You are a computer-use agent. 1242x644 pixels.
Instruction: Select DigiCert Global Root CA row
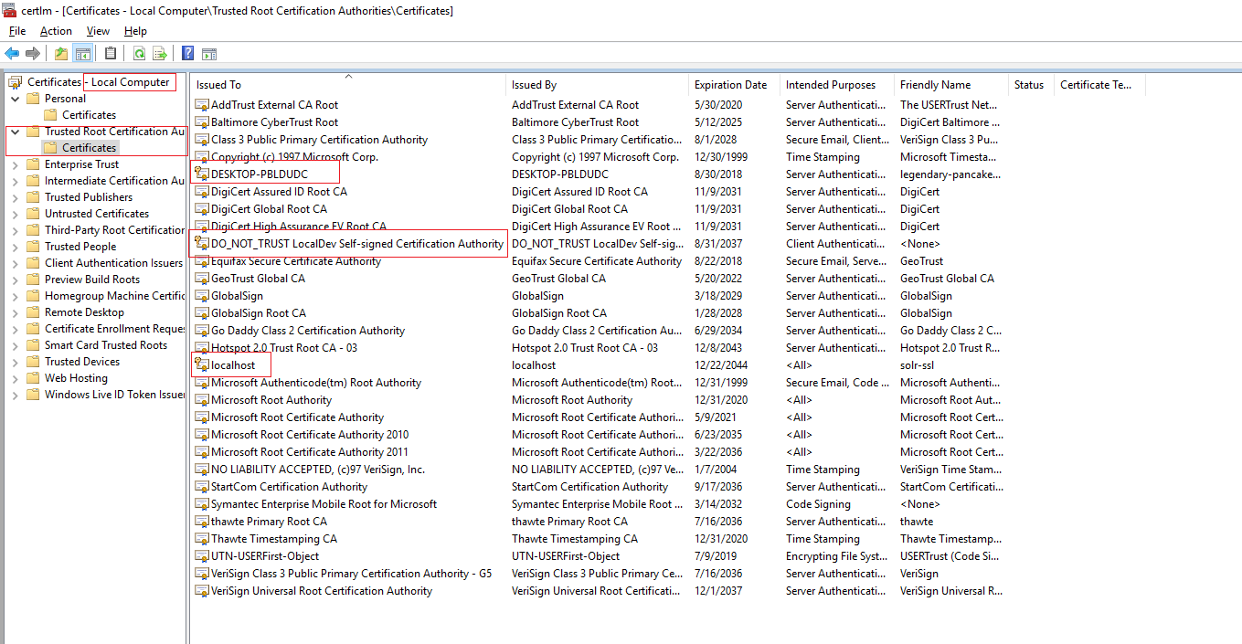269,208
